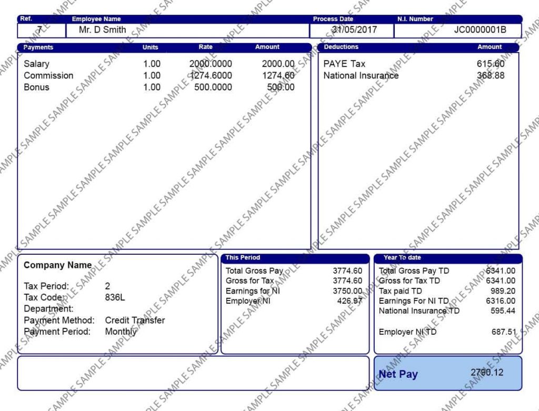The height and width of the screenshot is (411, 539).
Task: Click the Units column header
Action: 150,47
